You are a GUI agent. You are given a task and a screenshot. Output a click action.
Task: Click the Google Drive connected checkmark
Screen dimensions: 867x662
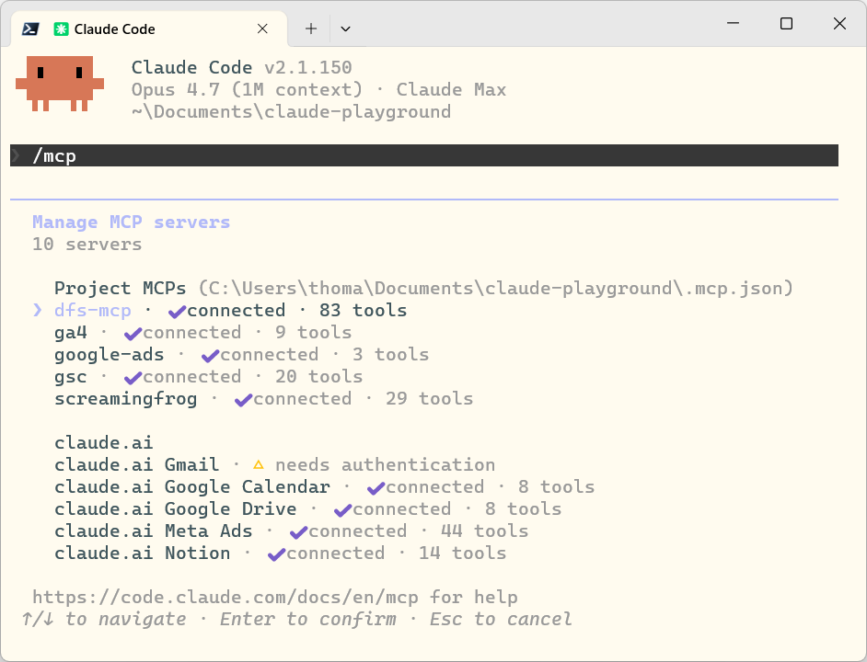[x=342, y=510]
